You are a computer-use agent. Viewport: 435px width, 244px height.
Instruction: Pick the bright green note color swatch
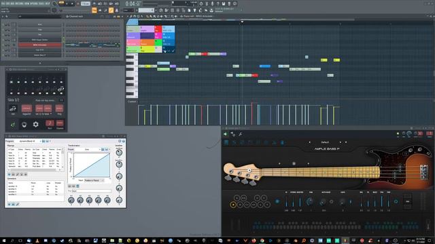pos(158,42)
